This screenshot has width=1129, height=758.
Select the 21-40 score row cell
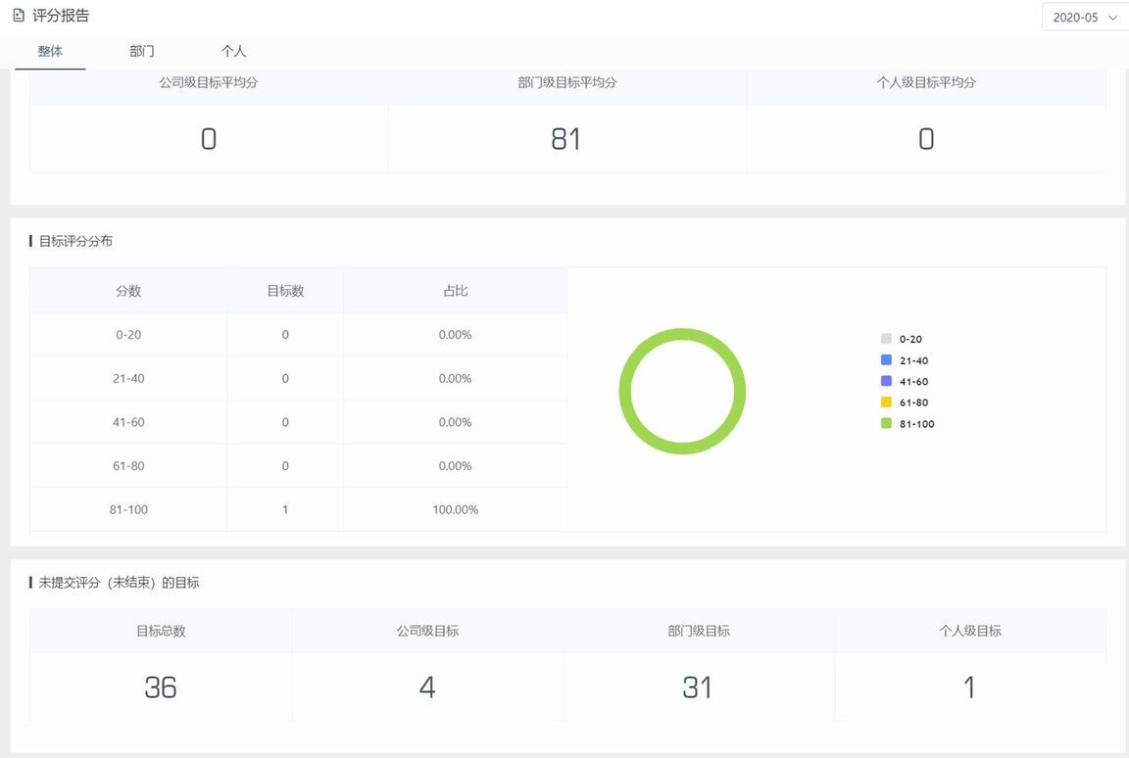128,378
